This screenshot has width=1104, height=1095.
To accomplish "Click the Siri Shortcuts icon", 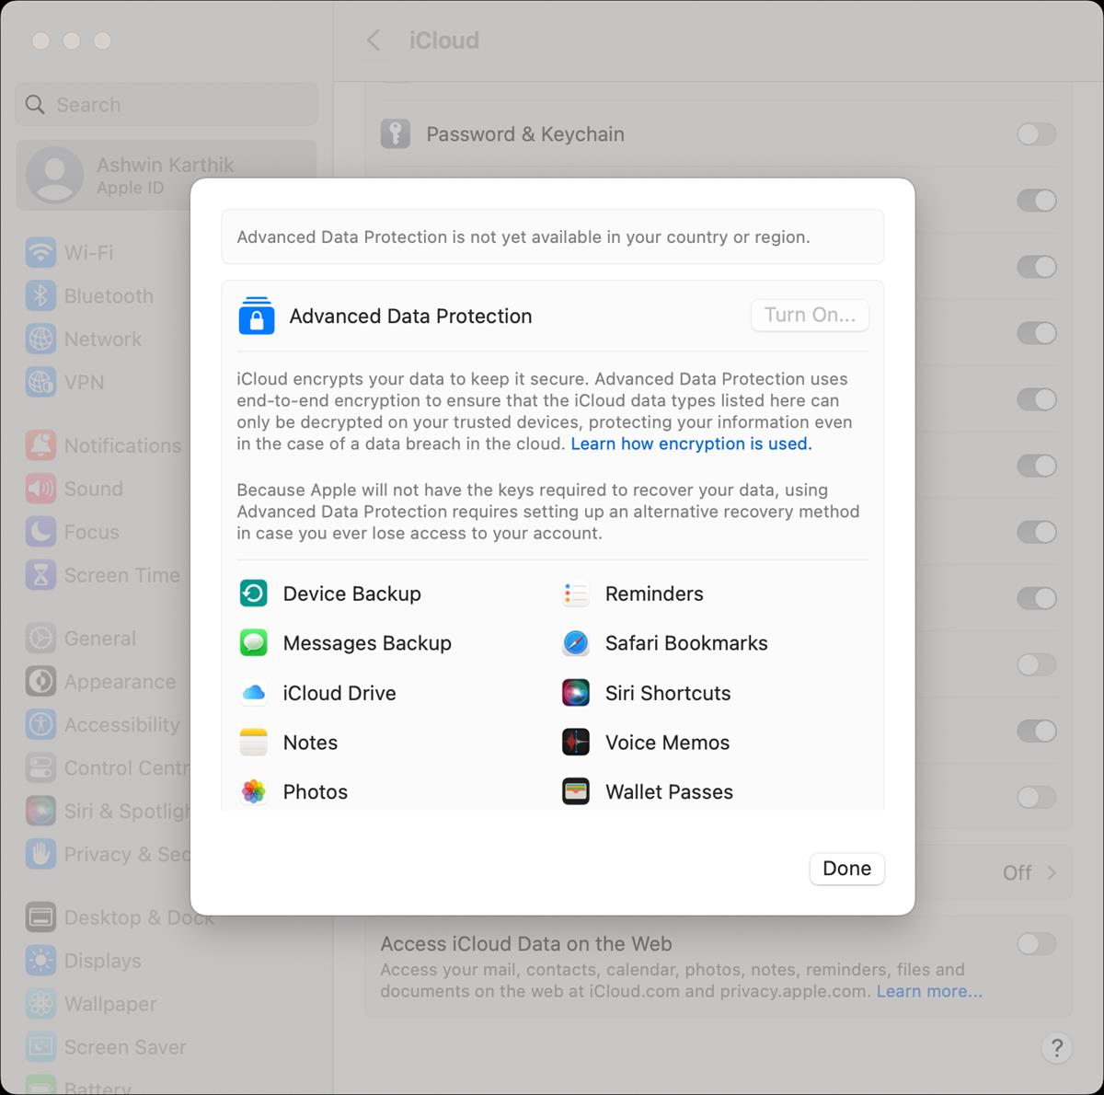I will click(x=576, y=693).
